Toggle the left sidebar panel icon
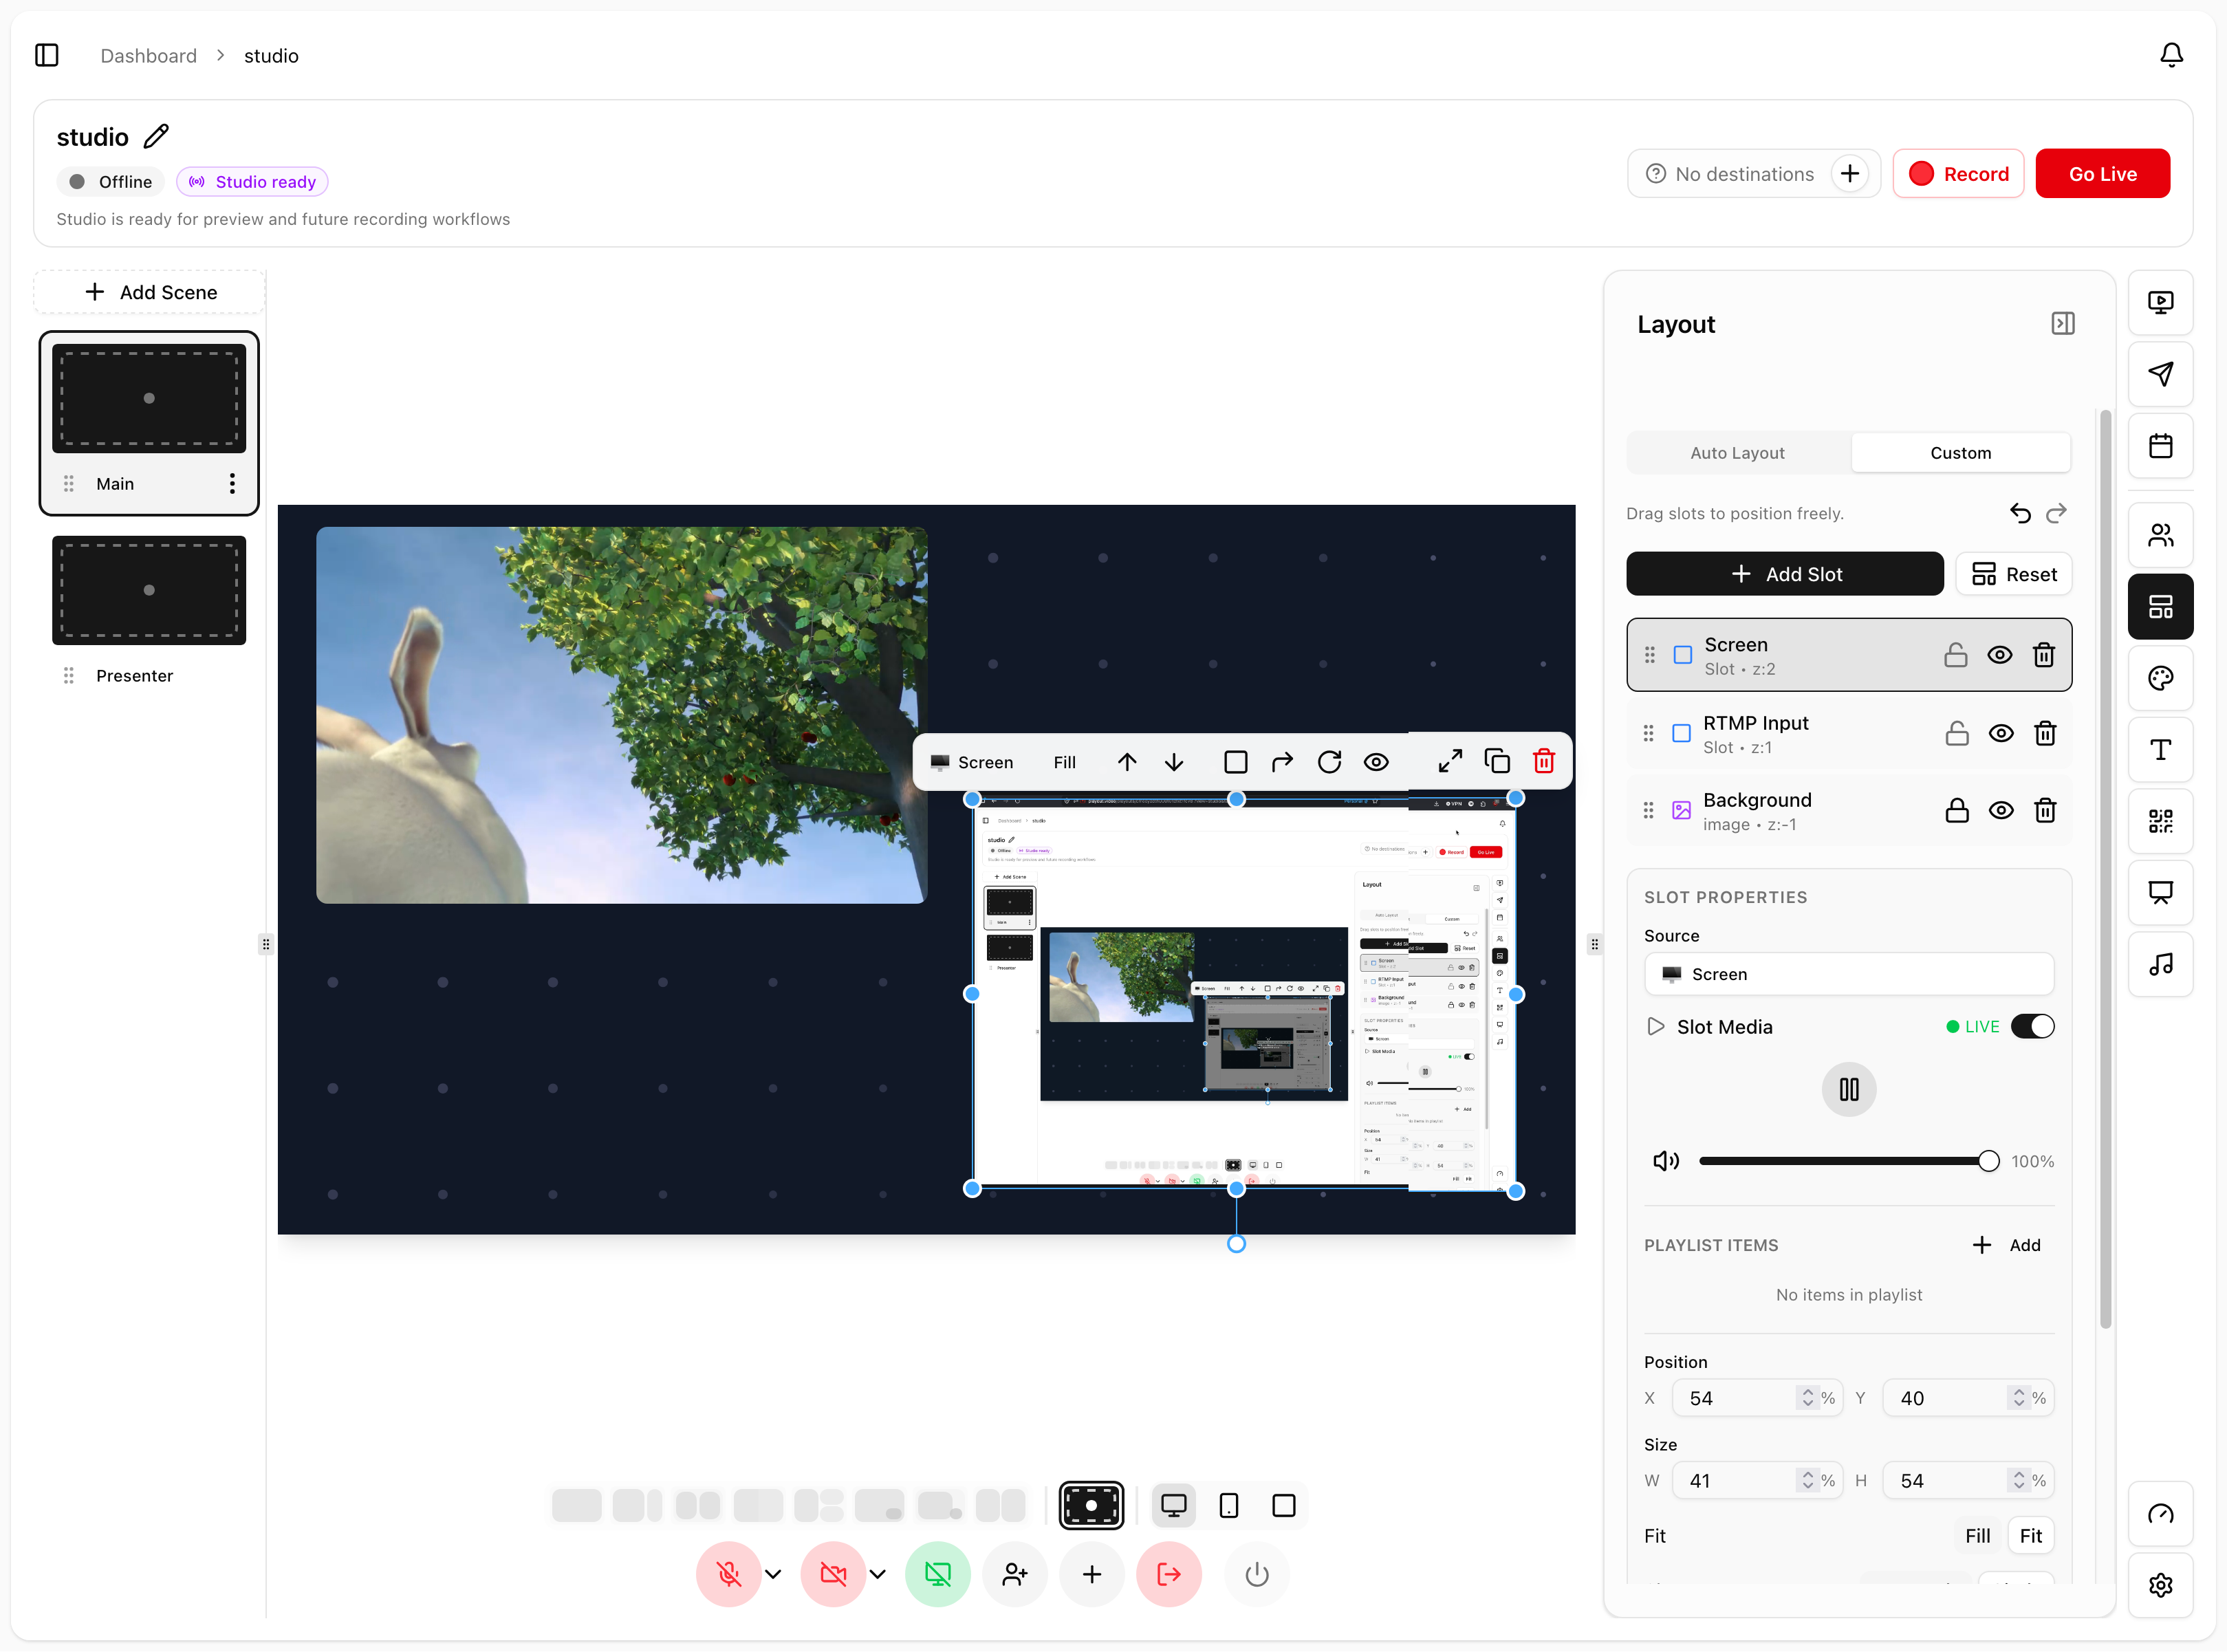The height and width of the screenshot is (1652, 2227). click(x=47, y=55)
